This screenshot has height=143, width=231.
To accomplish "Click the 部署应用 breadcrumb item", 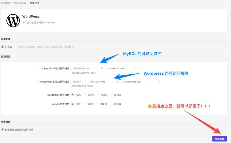I will (x=34, y=3).
